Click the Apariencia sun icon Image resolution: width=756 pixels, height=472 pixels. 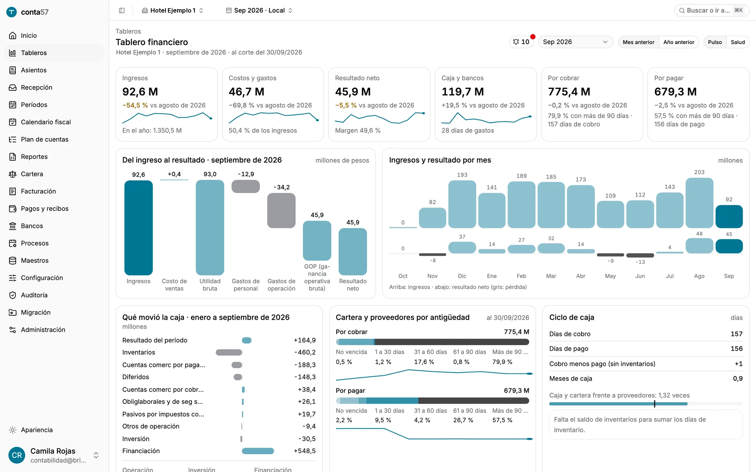(13, 430)
